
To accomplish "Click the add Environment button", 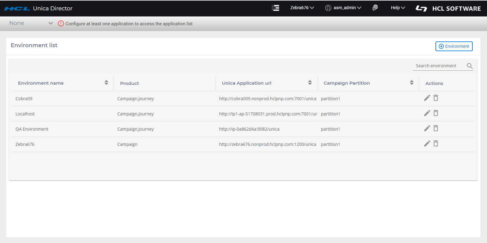I will click(454, 46).
